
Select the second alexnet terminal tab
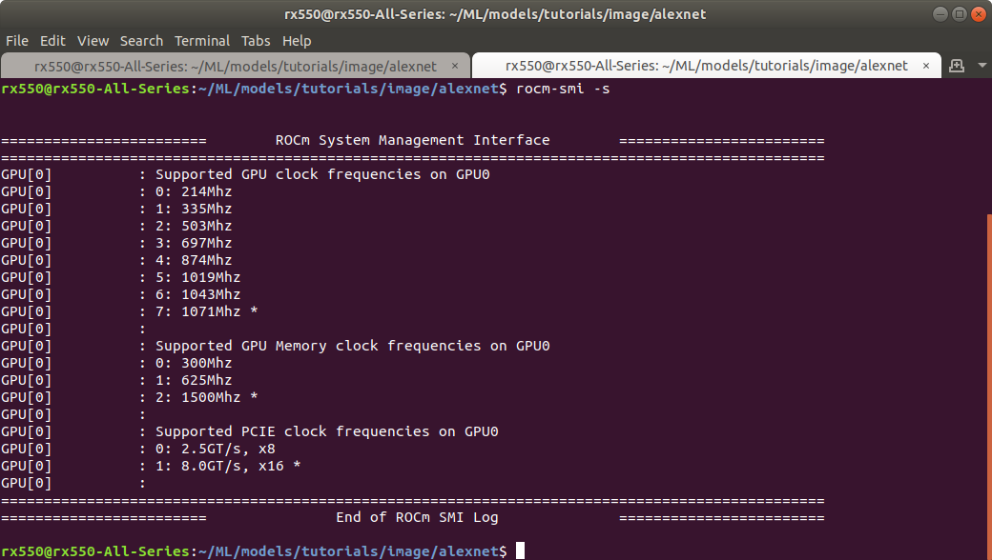(706, 66)
